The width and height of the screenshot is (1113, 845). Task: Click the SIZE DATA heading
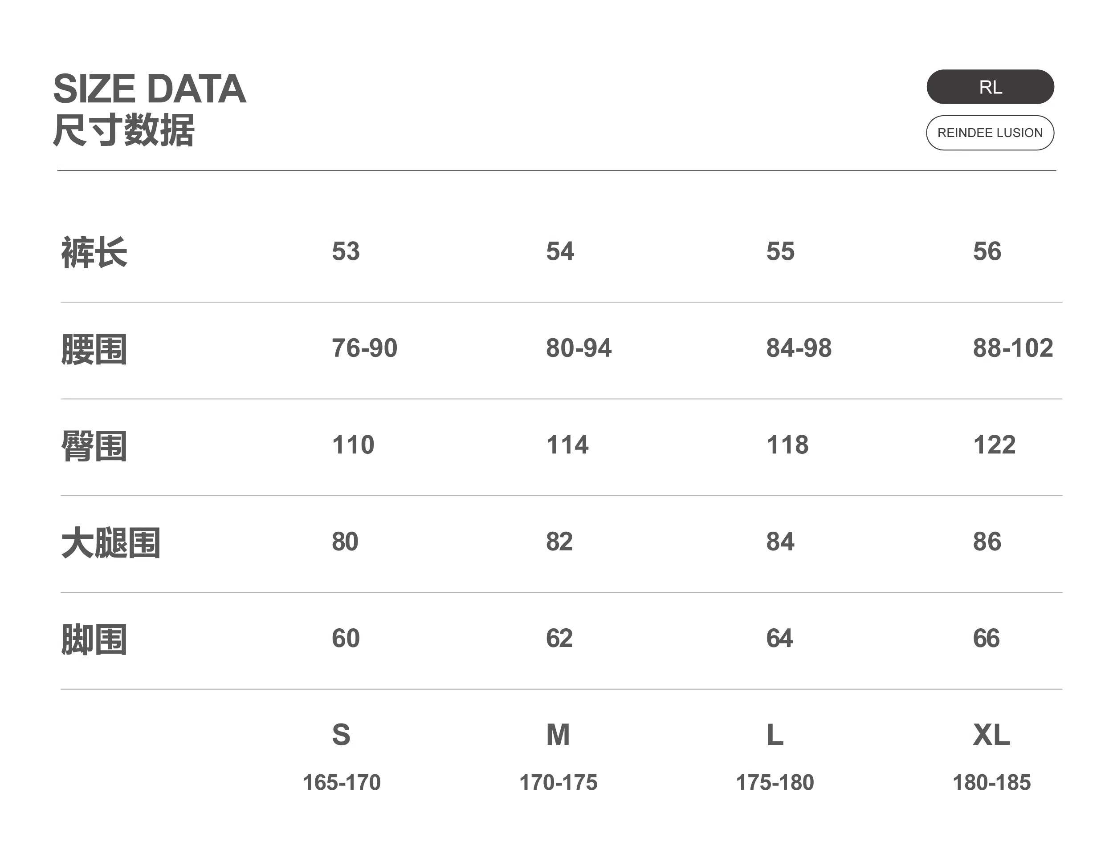coord(150,89)
